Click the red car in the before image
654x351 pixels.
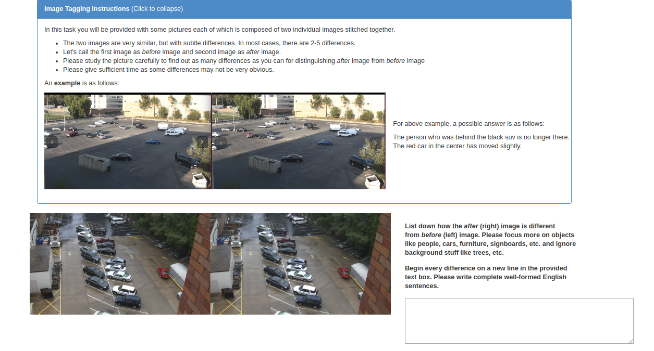pyautogui.click(x=163, y=272)
